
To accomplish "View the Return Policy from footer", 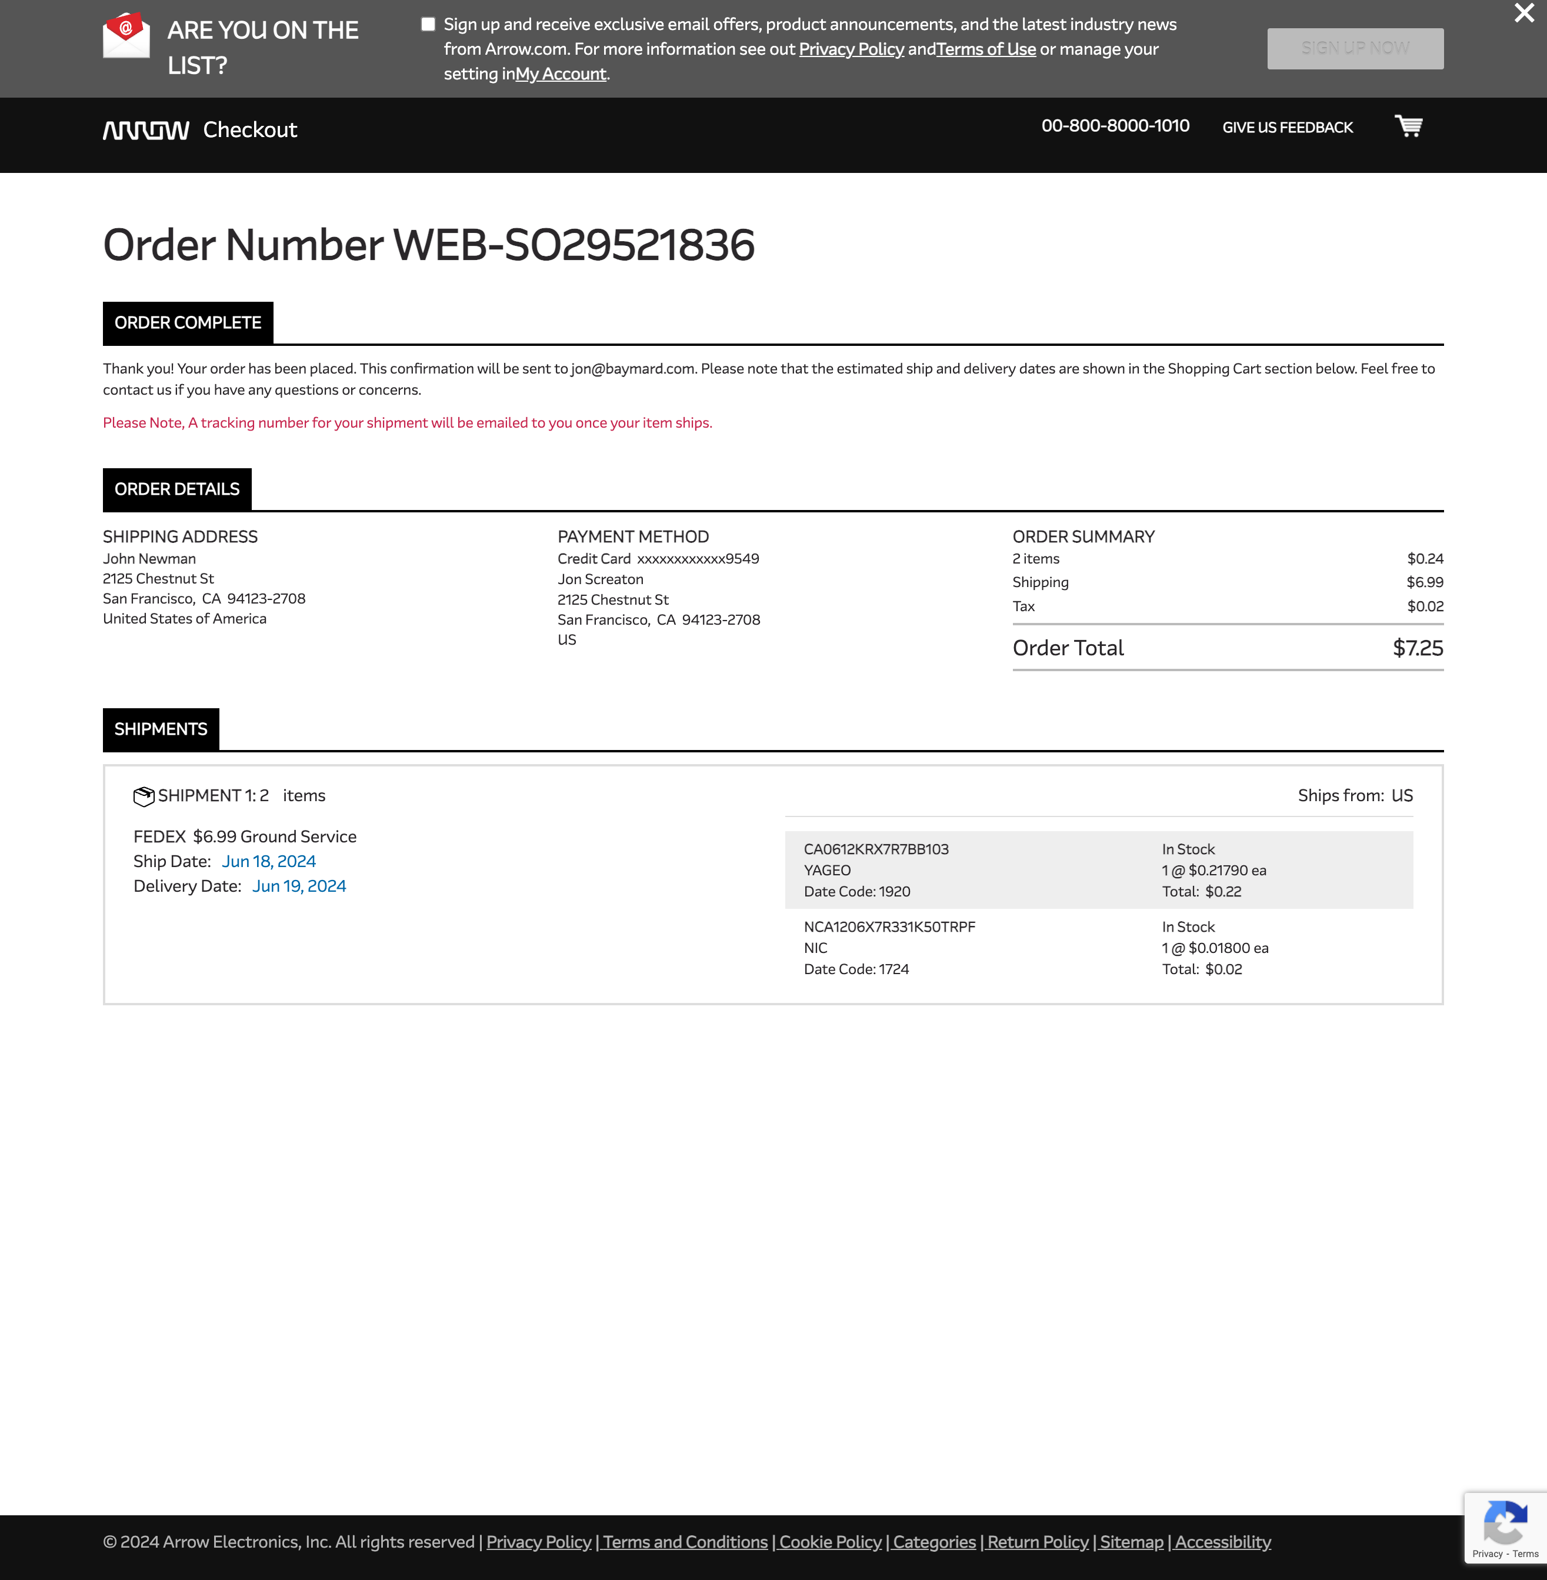I will (x=1037, y=1541).
